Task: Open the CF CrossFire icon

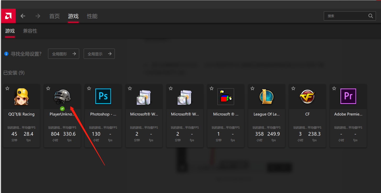Action: tap(307, 97)
